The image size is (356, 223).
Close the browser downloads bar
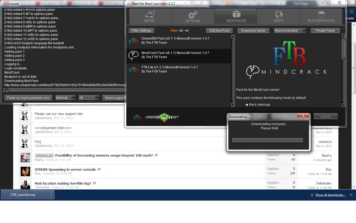351,195
